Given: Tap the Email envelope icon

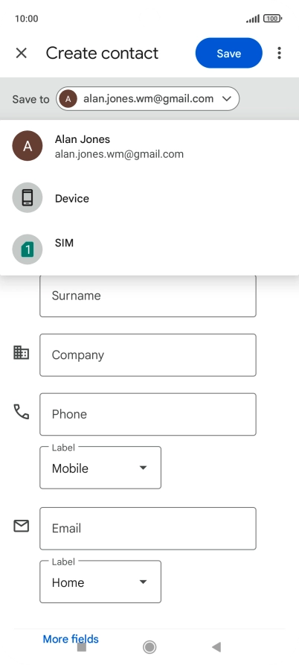Looking at the screenshot, I should tap(21, 526).
